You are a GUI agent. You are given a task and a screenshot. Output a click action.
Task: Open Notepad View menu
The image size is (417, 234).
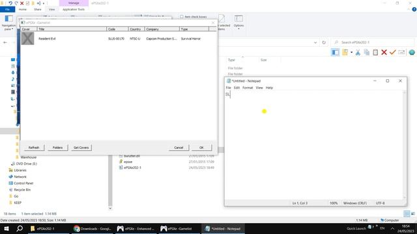259,88
